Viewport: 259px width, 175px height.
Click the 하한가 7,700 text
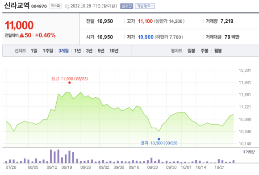[x=169, y=37]
